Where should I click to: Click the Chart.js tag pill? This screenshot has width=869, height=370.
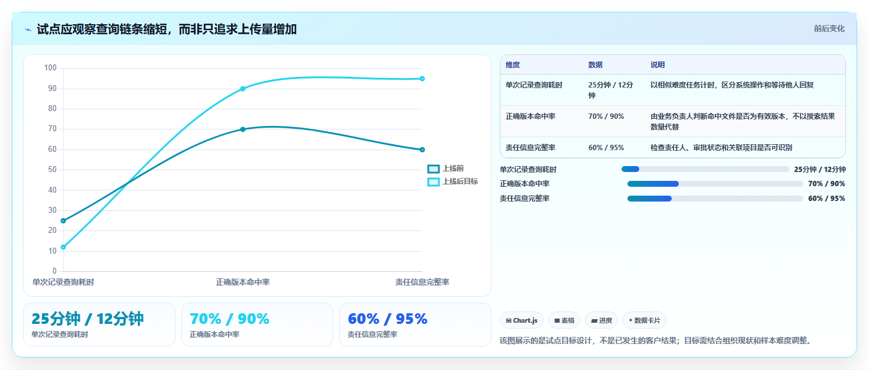[x=521, y=320]
